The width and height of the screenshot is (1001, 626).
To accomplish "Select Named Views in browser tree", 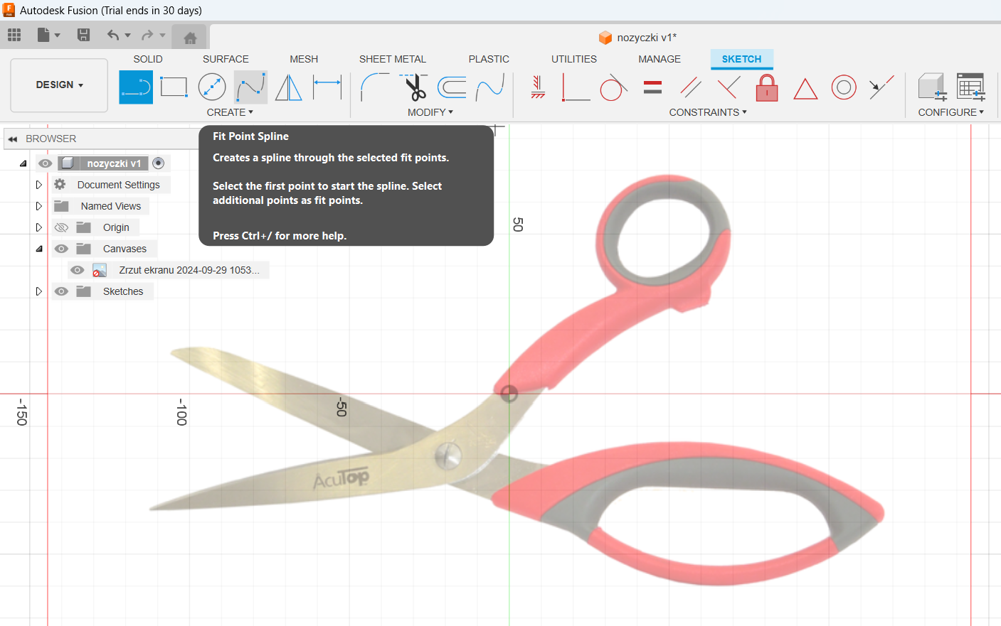I will pyautogui.click(x=111, y=206).
